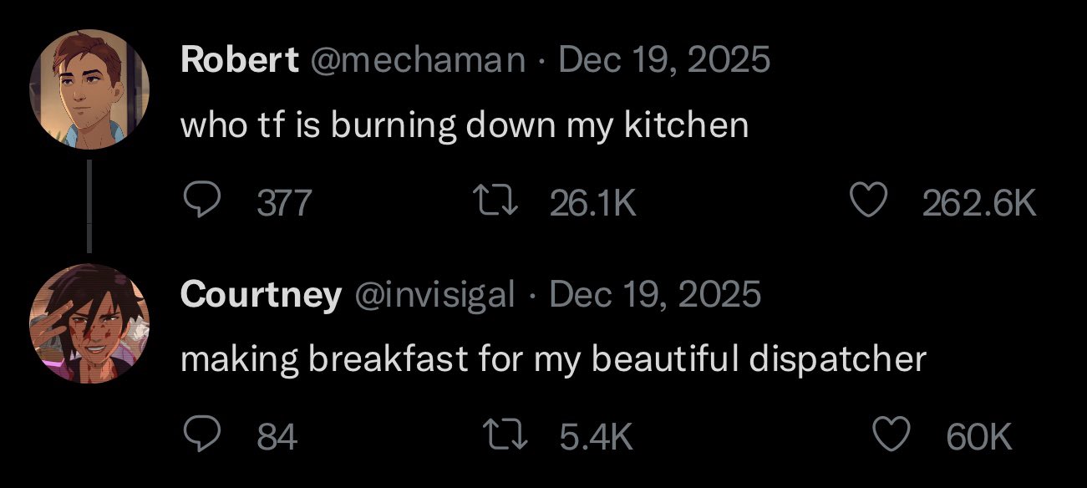Like Robert's tweet with the heart icon
Image resolution: width=1087 pixels, height=488 pixels.
[868, 202]
